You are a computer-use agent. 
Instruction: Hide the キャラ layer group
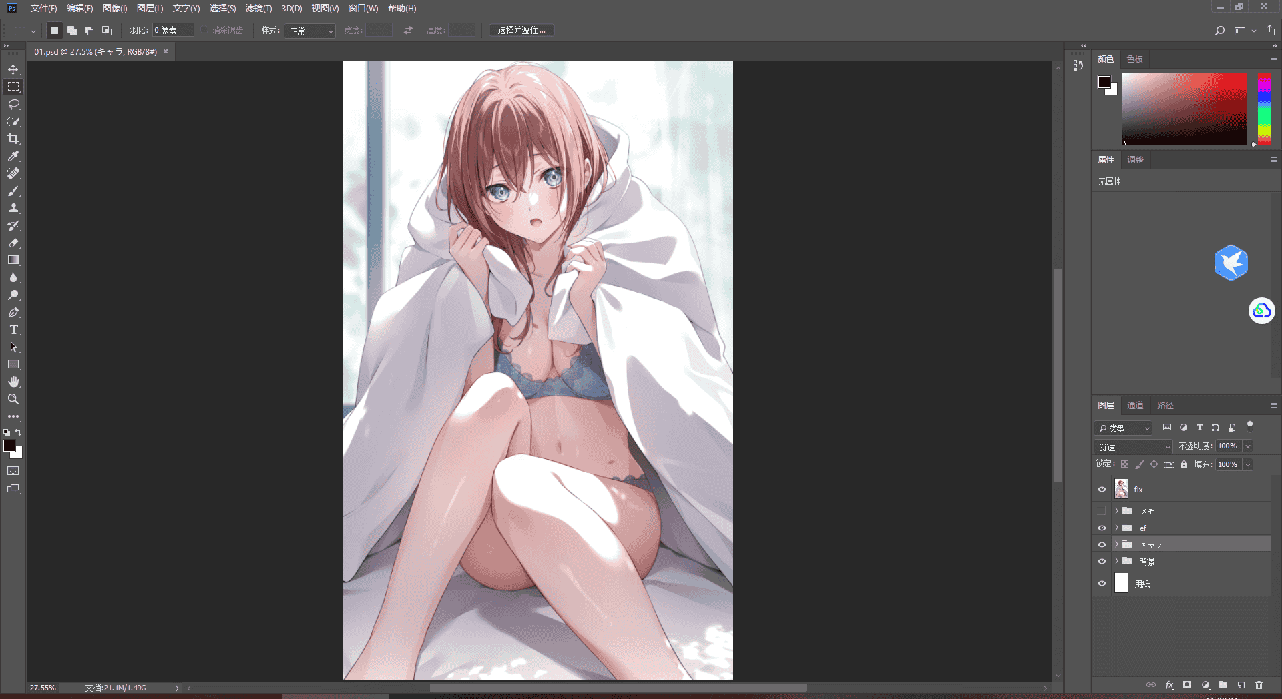tap(1102, 544)
